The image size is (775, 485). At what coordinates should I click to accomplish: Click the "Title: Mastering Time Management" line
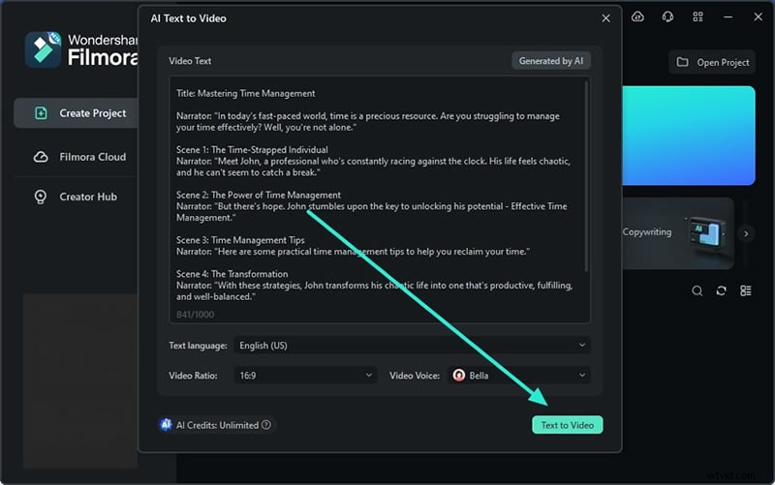pos(246,93)
